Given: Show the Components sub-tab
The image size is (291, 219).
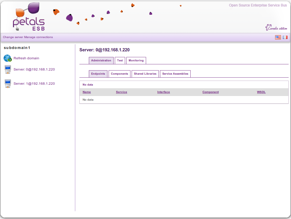Looking at the screenshot, I should [x=119, y=74].
